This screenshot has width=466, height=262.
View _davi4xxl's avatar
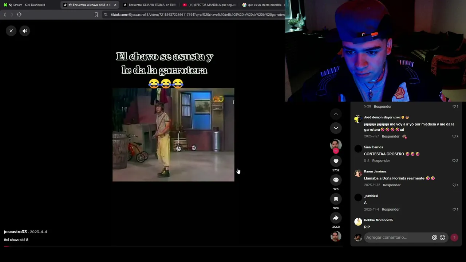[358, 197]
